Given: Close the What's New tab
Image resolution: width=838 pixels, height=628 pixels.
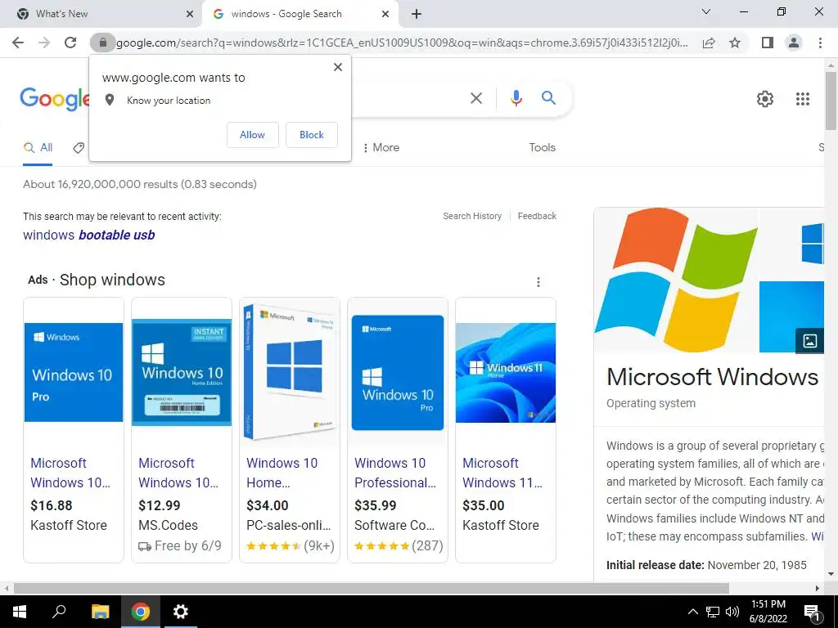Looking at the screenshot, I should [190, 14].
